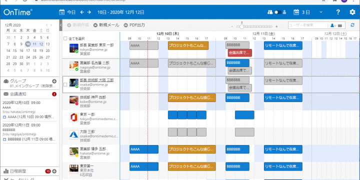Add a new group with plus icon
Screen dimensions: 360x180
(54, 81)
